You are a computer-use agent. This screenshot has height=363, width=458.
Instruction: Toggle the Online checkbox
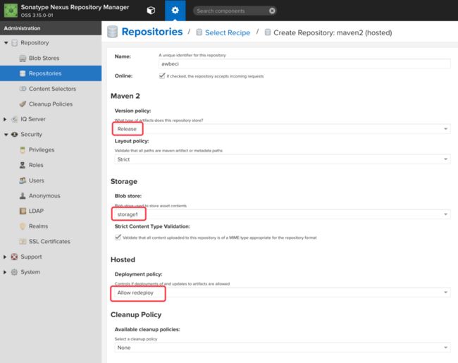click(x=162, y=76)
